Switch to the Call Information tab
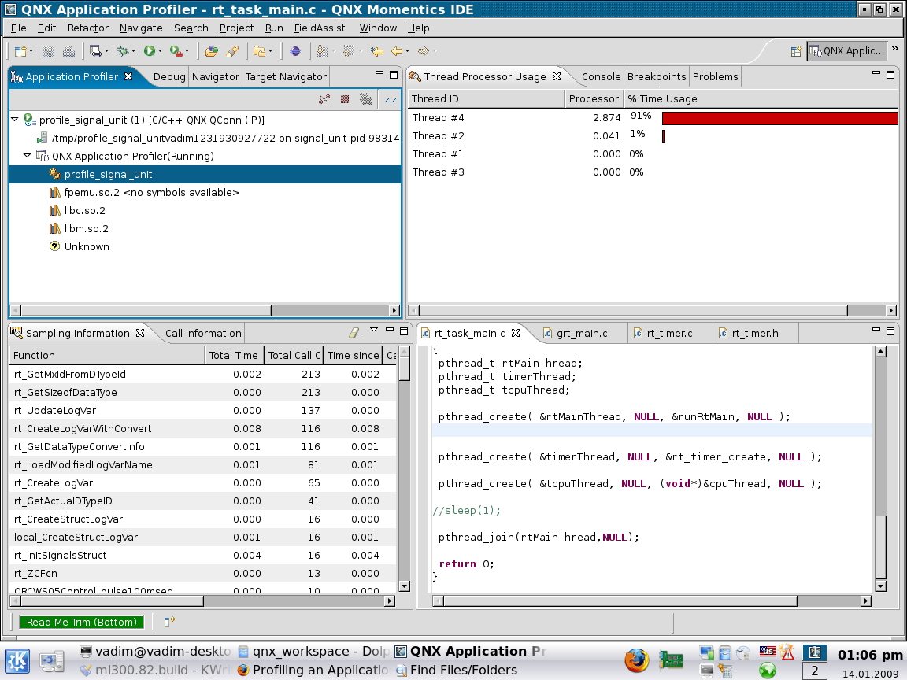Screen dimensions: 907x680 coord(203,333)
